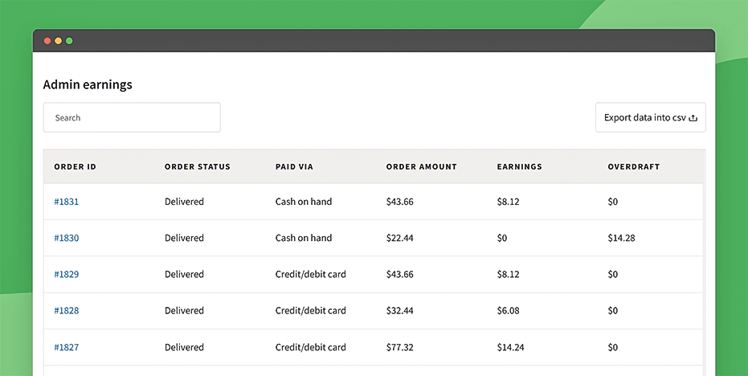Click the red close window dot
This screenshot has height=376, width=748.
[x=47, y=41]
